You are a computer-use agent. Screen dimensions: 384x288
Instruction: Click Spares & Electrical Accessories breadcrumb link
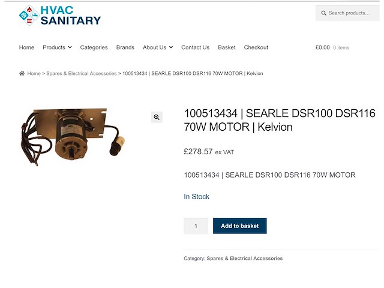82,74
